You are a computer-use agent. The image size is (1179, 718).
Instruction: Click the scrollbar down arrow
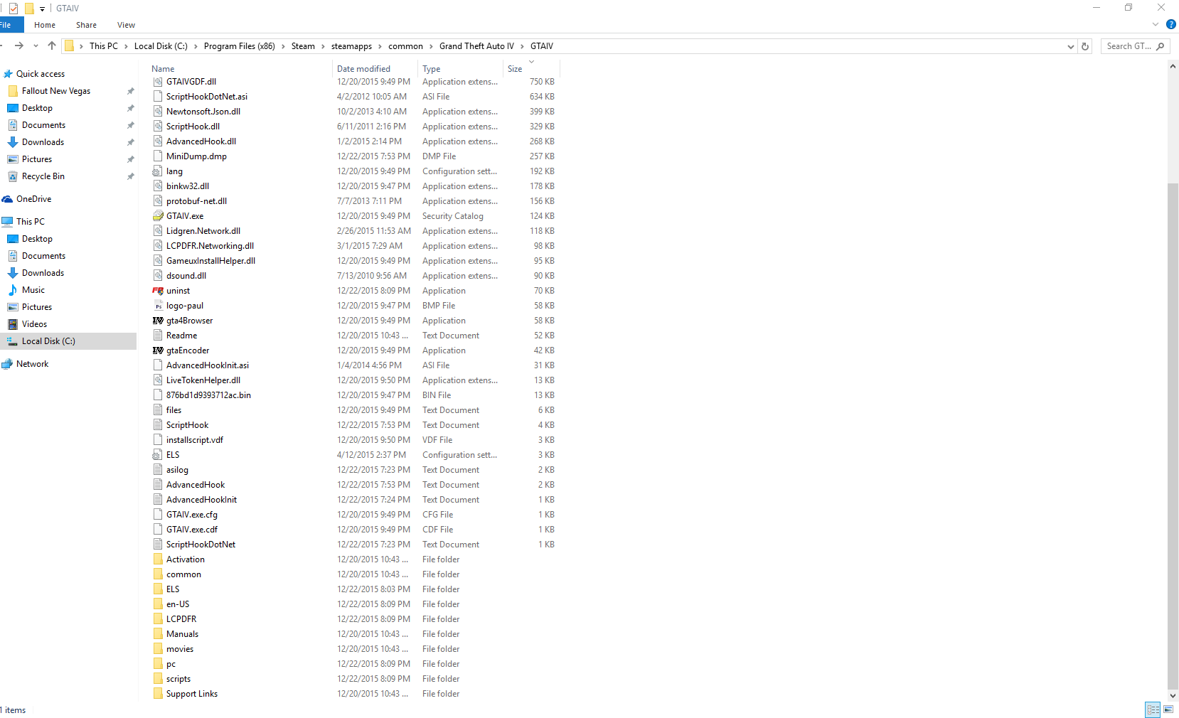(1173, 696)
